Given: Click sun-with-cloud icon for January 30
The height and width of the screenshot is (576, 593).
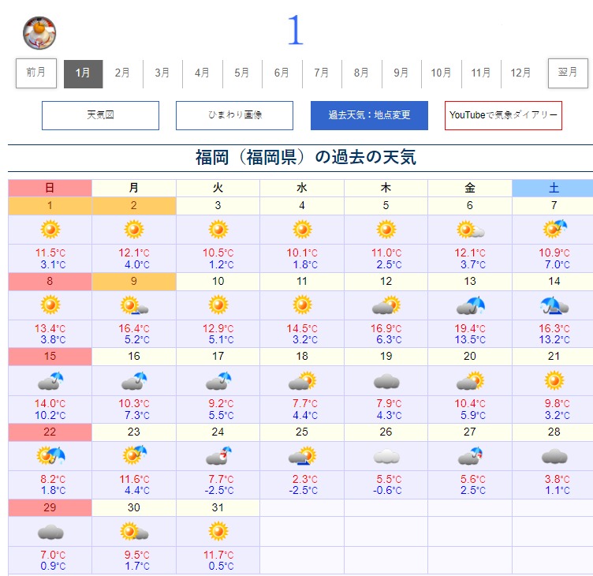Looking at the screenshot, I should (134, 531).
